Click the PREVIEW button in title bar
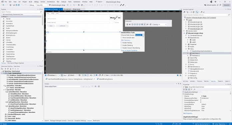Viewport: 232px width, 125px height. tap(226, 5)
